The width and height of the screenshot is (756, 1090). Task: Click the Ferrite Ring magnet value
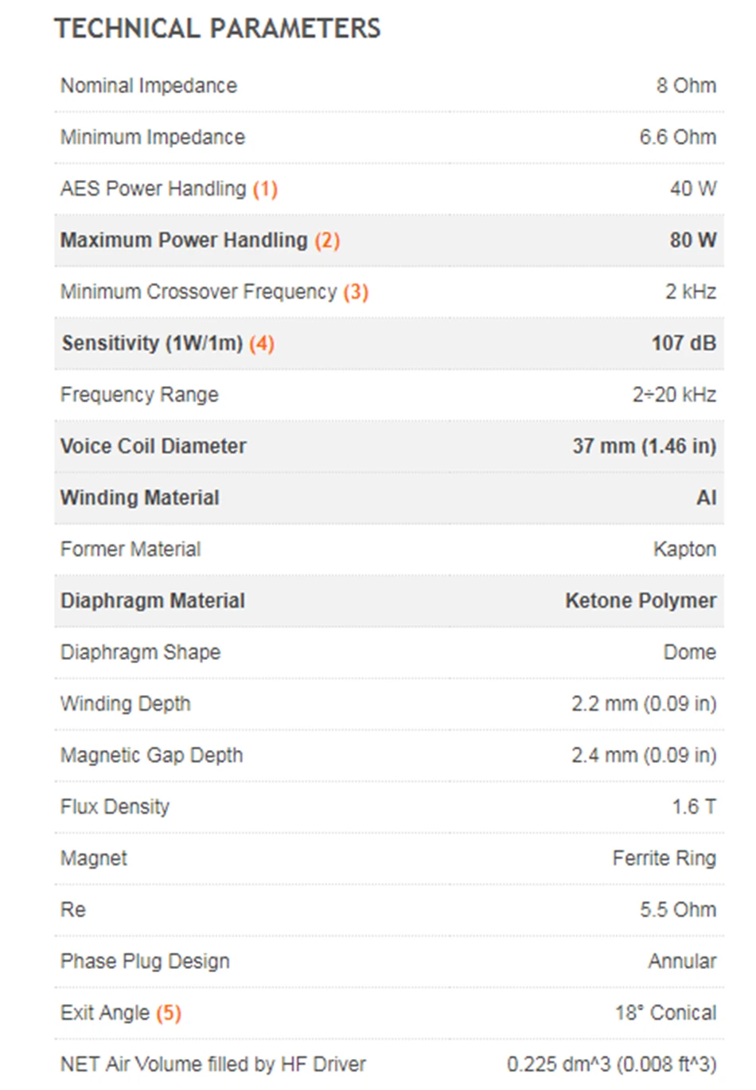[664, 858]
